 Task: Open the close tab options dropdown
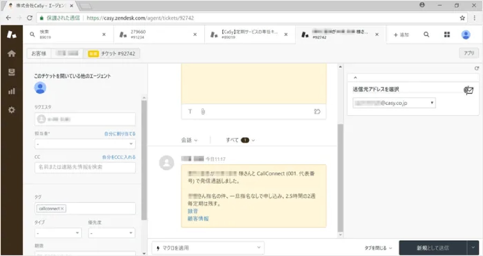coord(378,248)
